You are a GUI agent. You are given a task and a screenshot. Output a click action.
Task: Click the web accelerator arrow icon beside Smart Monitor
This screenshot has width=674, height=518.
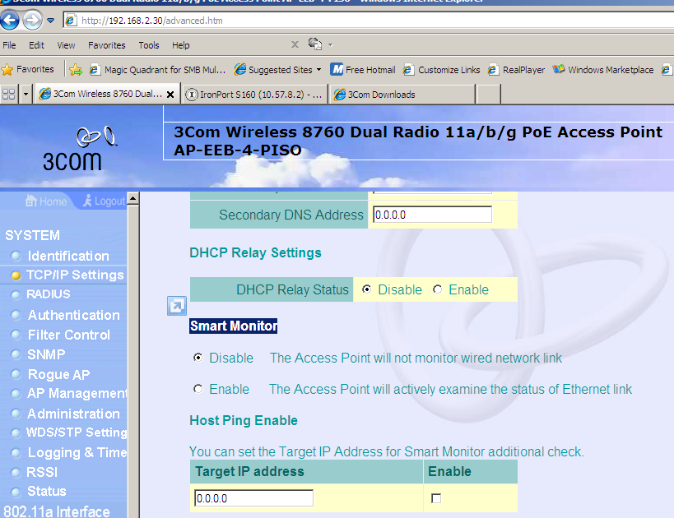coord(177,306)
